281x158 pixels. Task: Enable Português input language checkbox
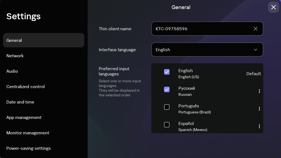[x=167, y=107]
